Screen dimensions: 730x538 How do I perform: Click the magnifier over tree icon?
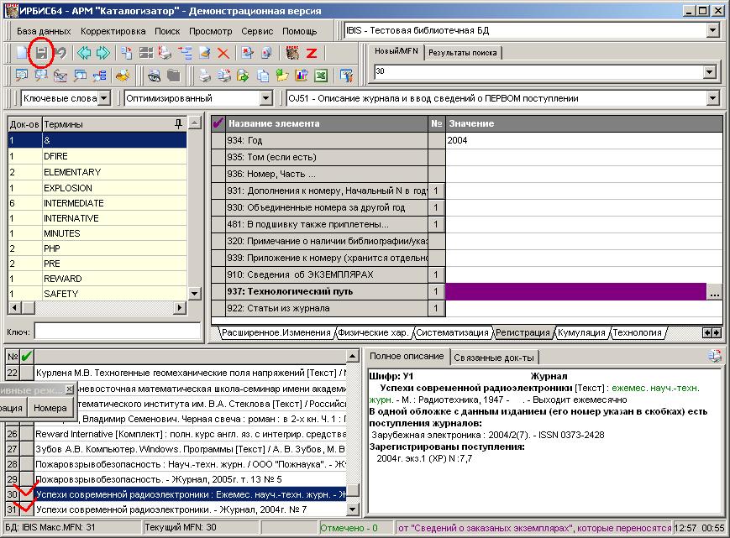point(99,76)
